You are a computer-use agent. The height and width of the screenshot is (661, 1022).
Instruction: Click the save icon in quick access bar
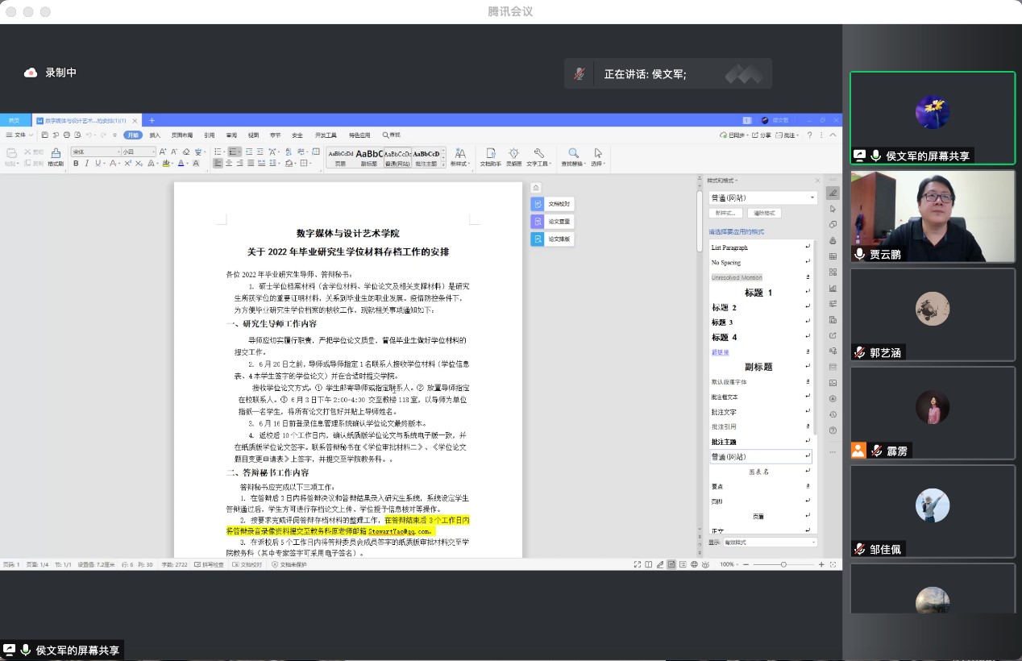coord(44,135)
